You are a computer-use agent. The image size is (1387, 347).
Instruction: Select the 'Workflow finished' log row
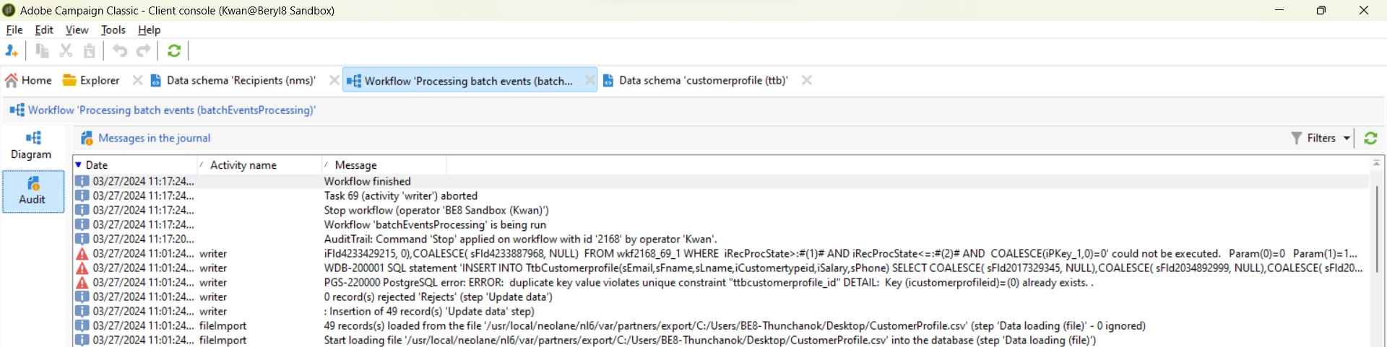coord(721,181)
